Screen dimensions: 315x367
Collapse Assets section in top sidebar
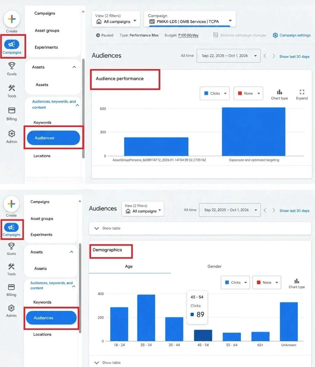[74, 67]
